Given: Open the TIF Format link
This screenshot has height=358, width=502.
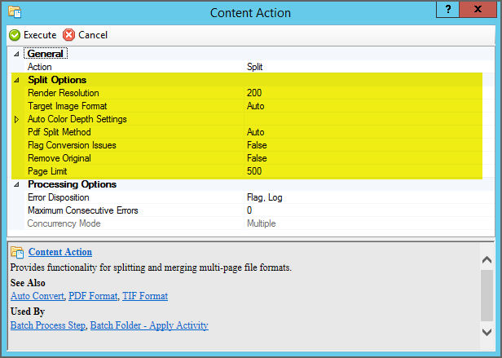Looking at the screenshot, I should coord(145,296).
